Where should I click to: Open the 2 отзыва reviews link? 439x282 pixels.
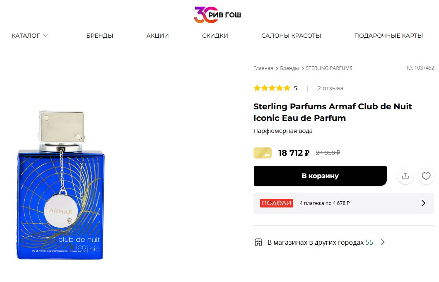tap(330, 88)
